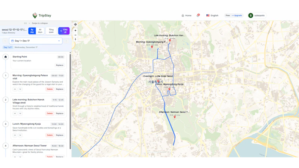Move Bukchon Hanok Village stroll down
Screen dimensions: 299x168
(x=20, y=113)
